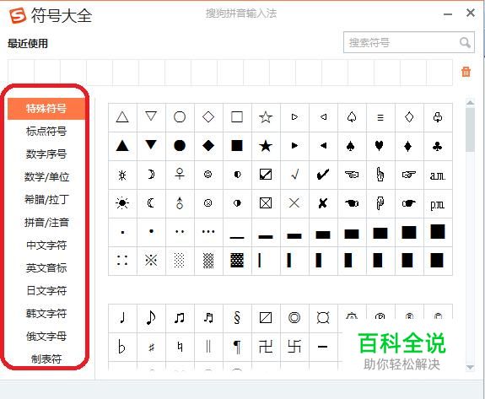The width and height of the screenshot is (485, 399).
Task: Switch to 数字序号 category
Action: (46, 154)
